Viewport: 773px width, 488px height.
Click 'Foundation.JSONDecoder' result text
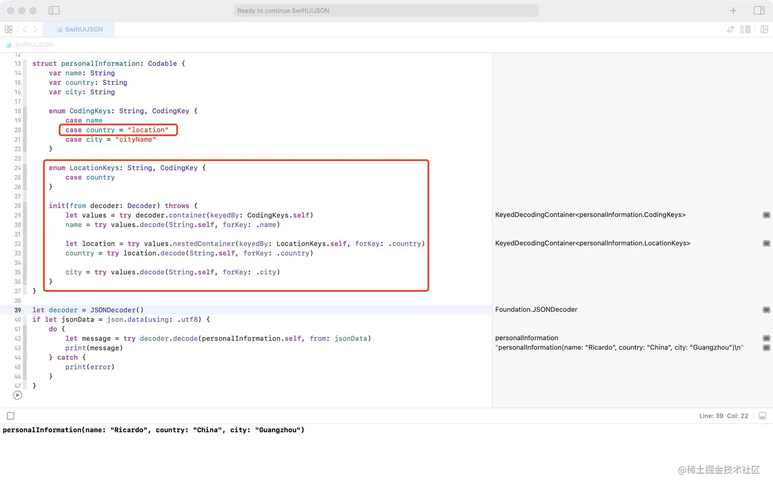[x=536, y=310]
